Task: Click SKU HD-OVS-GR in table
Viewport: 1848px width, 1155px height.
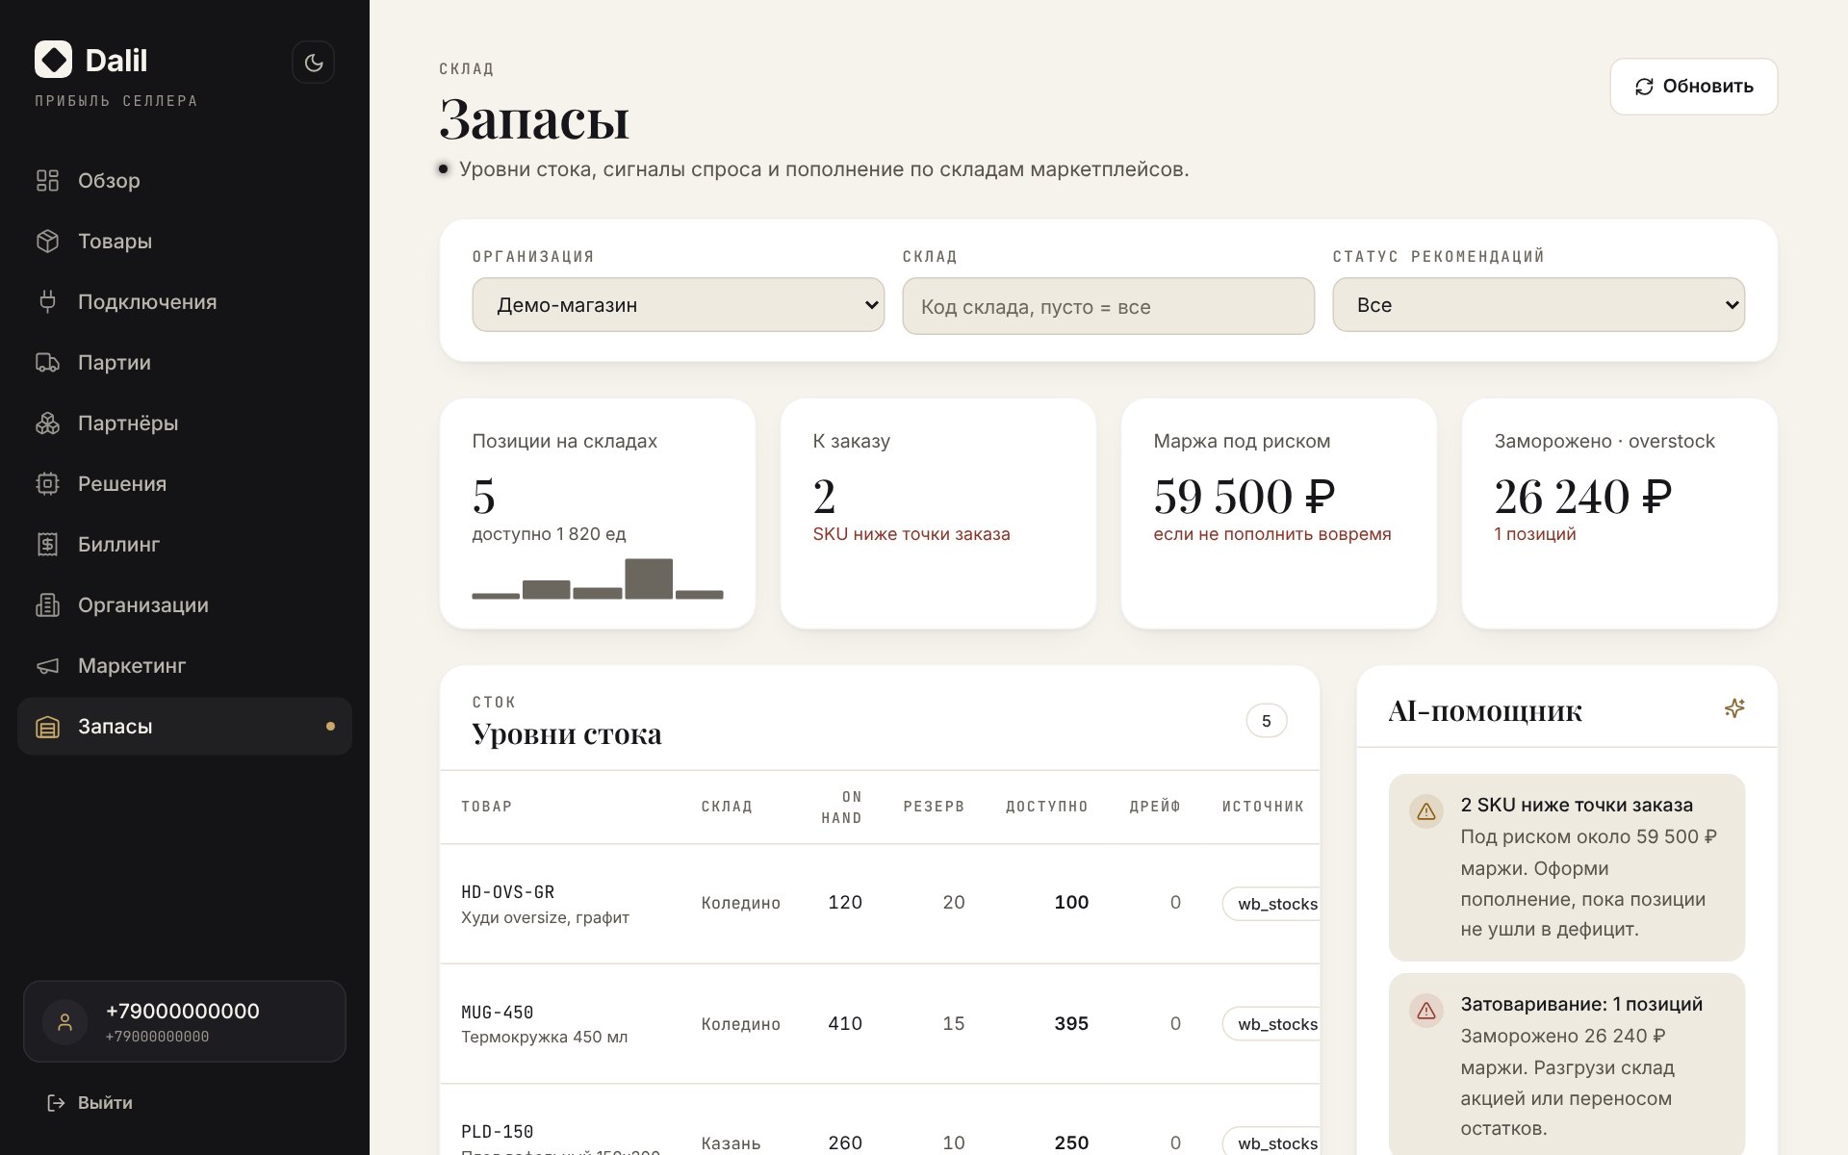Action: pos(508,892)
